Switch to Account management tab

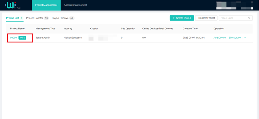pyautogui.click(x=76, y=5)
